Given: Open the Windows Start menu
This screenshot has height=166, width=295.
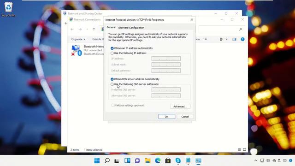Looking at the screenshot, I should (x=97, y=160).
